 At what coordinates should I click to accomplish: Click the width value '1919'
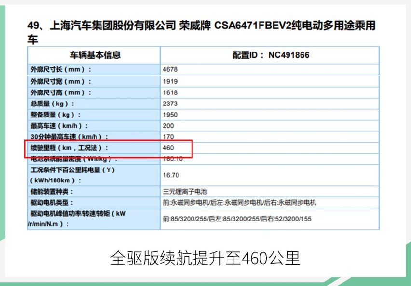(170, 82)
